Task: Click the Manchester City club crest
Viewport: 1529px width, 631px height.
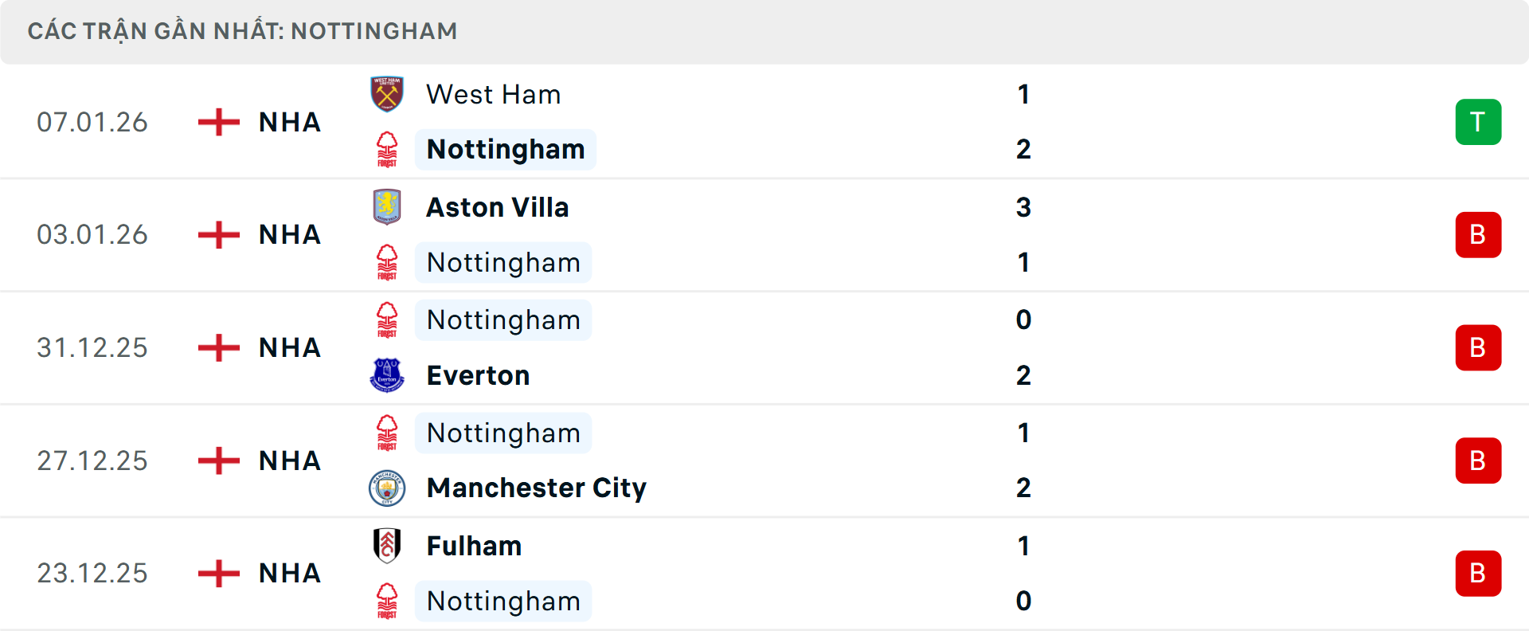Action: 387,488
